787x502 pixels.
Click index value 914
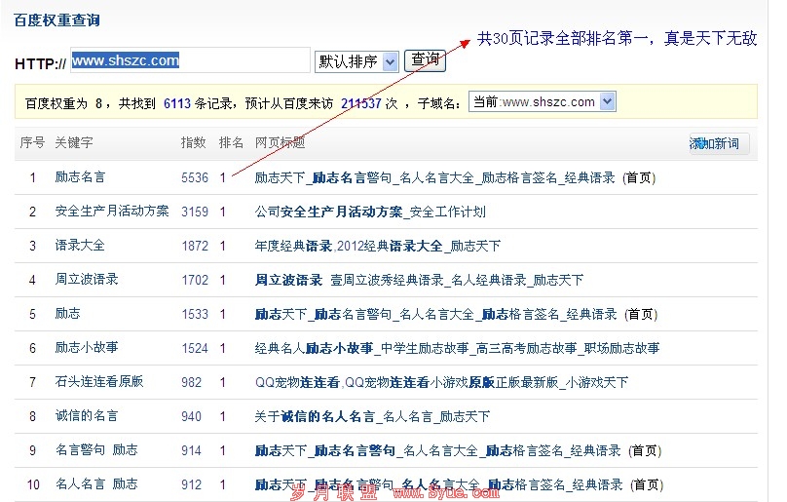pyautogui.click(x=191, y=450)
